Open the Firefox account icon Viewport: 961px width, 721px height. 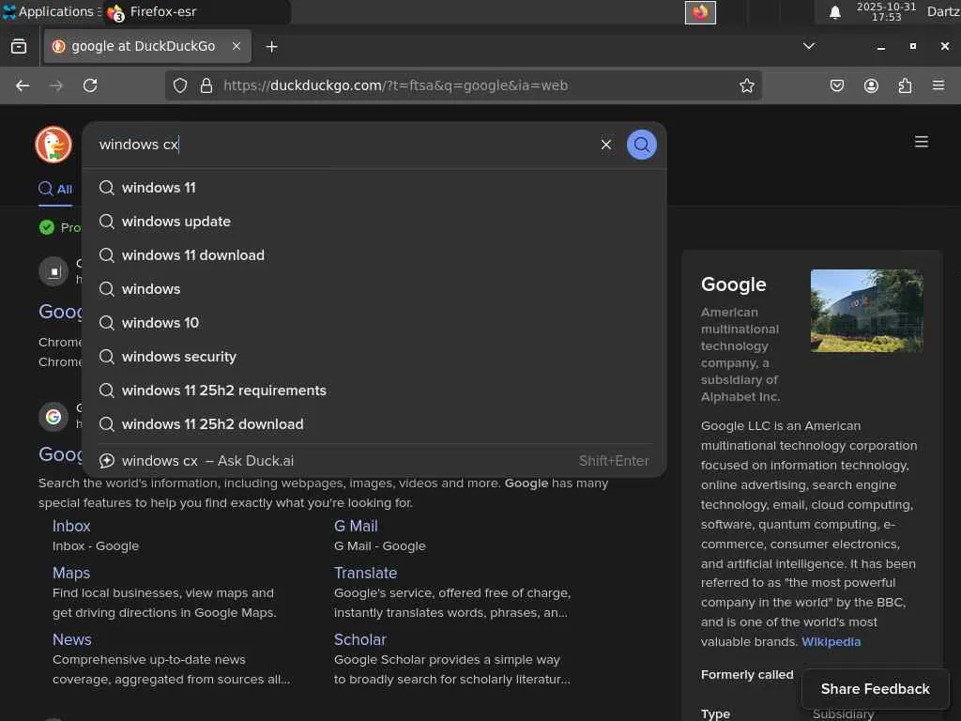click(871, 85)
